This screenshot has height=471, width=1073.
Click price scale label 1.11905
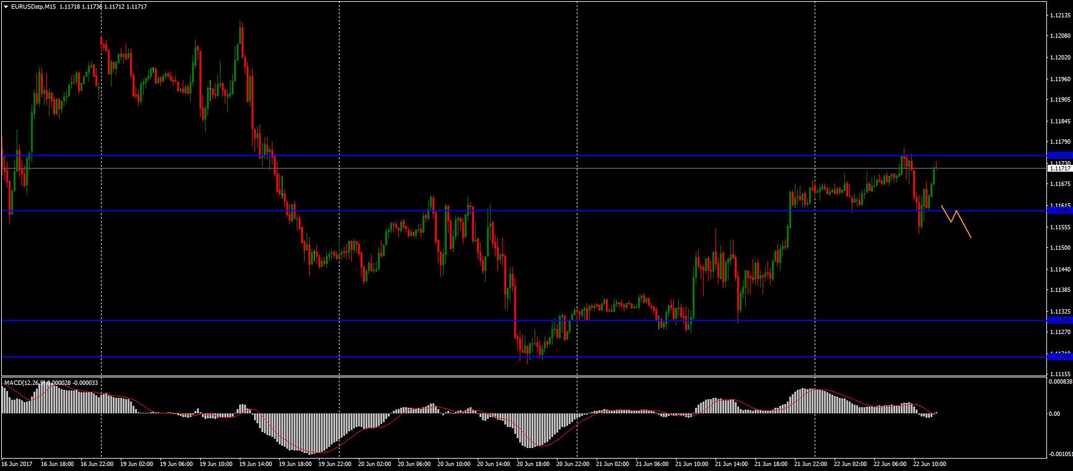pyautogui.click(x=1061, y=100)
